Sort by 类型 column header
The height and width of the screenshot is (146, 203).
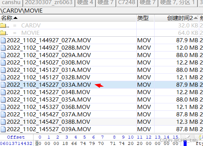point(145,18)
